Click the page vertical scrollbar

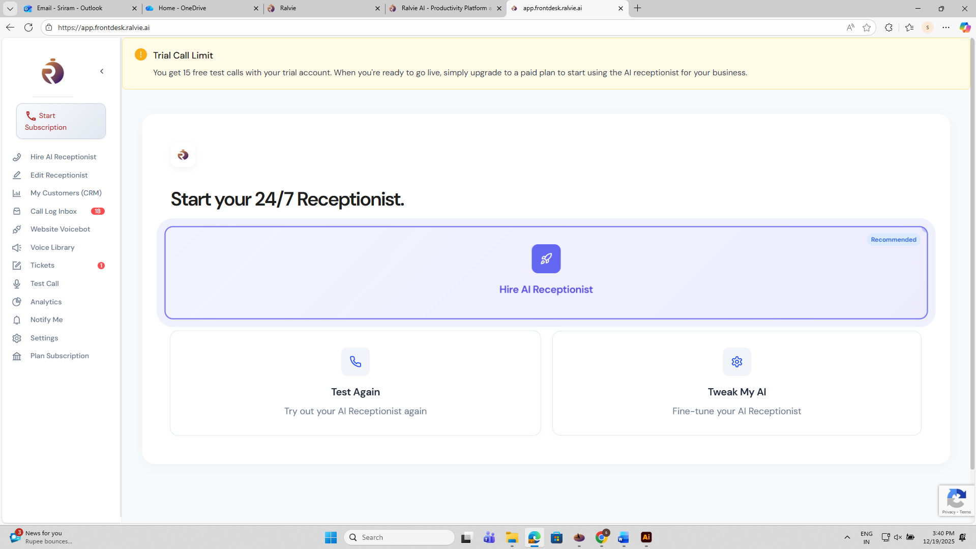972,254
